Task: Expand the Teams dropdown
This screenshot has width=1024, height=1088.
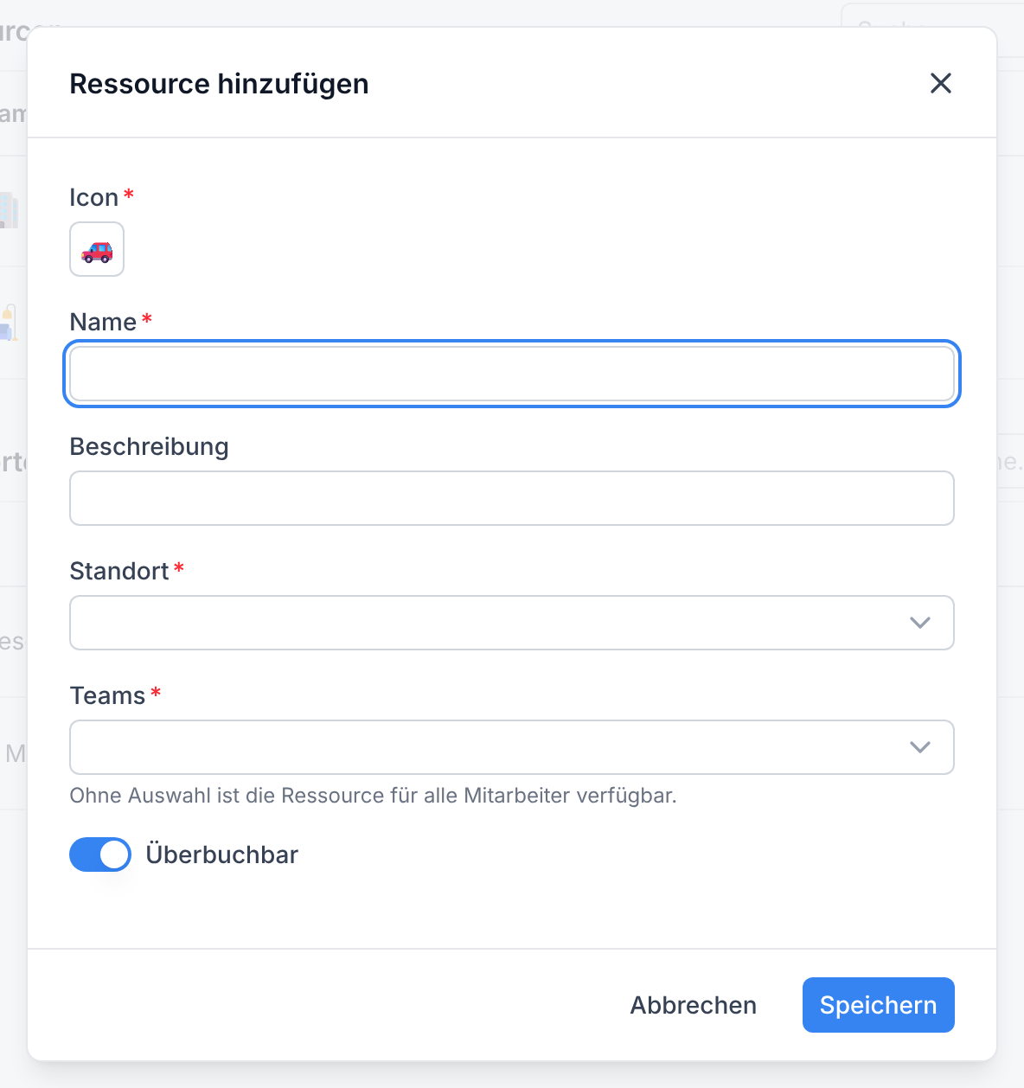Action: (512, 747)
